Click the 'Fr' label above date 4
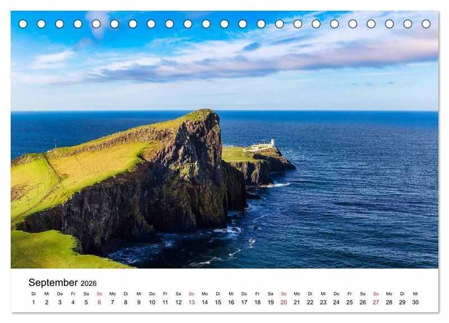 point(73,294)
